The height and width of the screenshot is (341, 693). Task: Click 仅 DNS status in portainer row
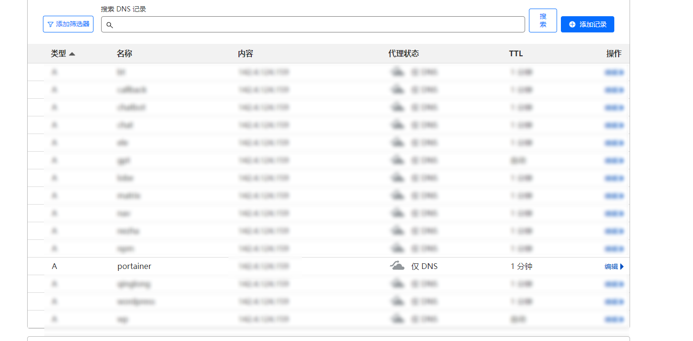[x=424, y=267]
